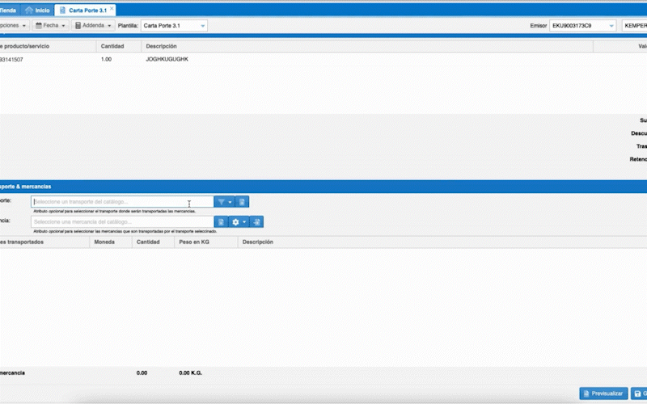Click the document icon next to transporte filter

point(243,202)
